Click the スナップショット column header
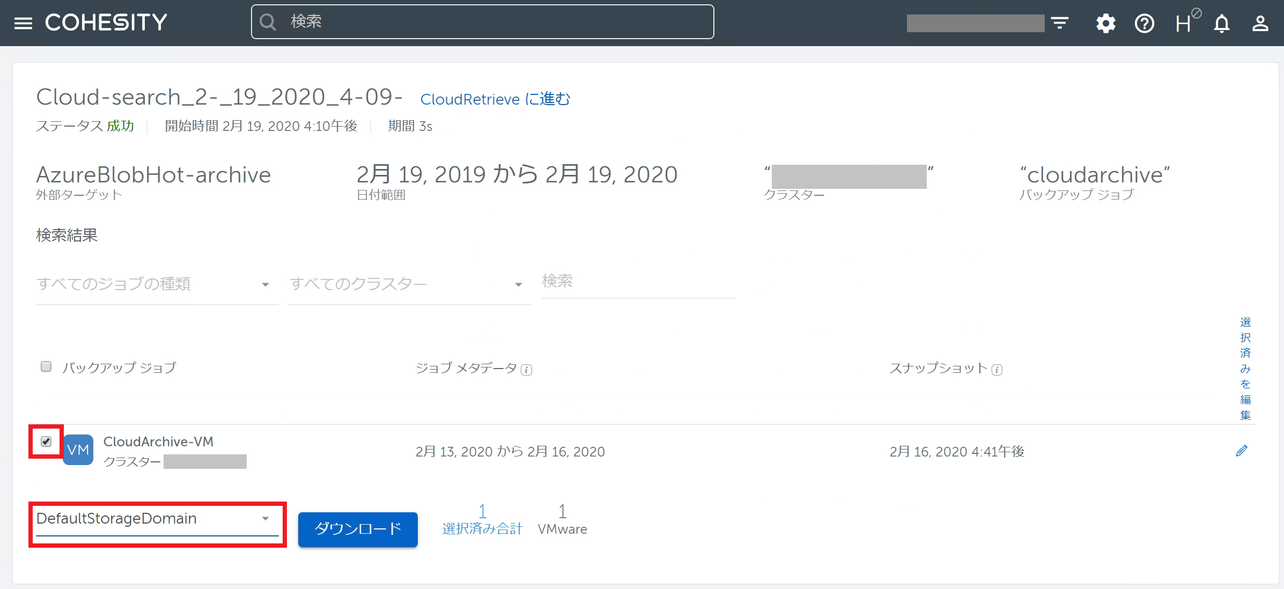The height and width of the screenshot is (589, 1284). [x=938, y=368]
